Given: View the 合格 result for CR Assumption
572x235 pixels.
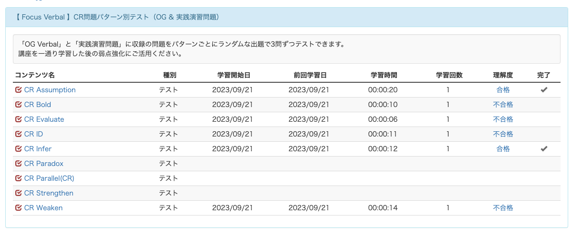Looking at the screenshot, I should (503, 90).
